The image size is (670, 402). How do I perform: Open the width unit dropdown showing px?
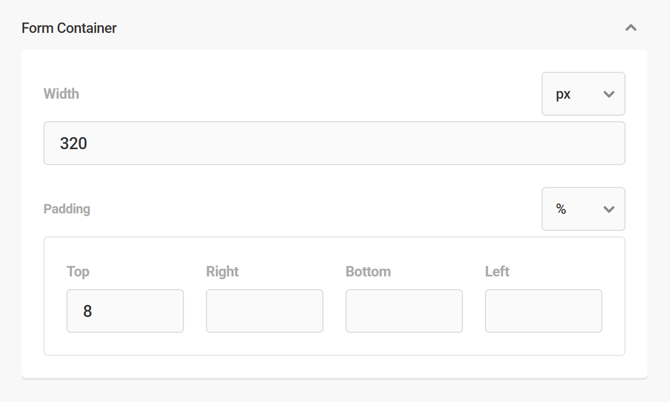tap(583, 94)
